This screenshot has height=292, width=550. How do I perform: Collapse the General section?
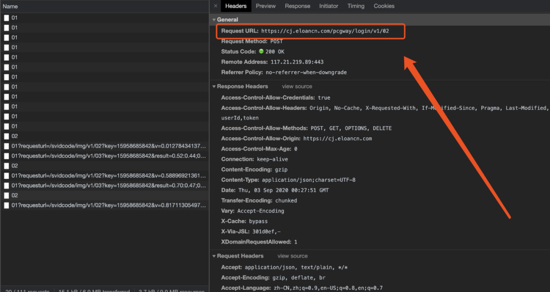point(214,20)
